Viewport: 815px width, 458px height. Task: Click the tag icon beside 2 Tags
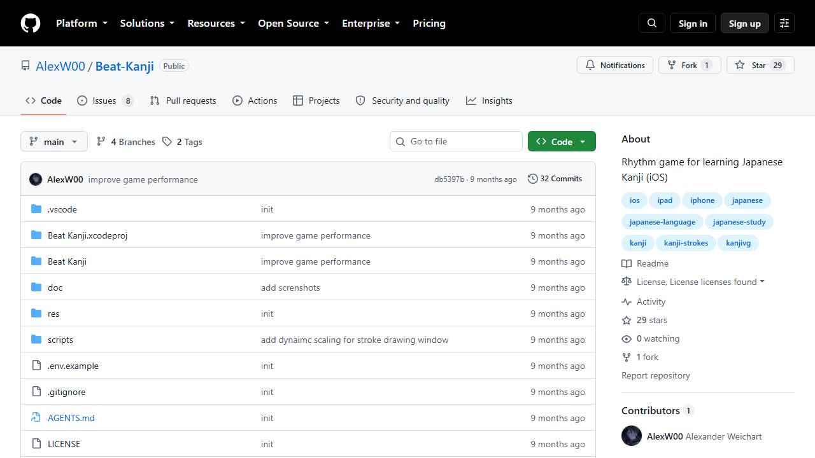[x=167, y=142]
